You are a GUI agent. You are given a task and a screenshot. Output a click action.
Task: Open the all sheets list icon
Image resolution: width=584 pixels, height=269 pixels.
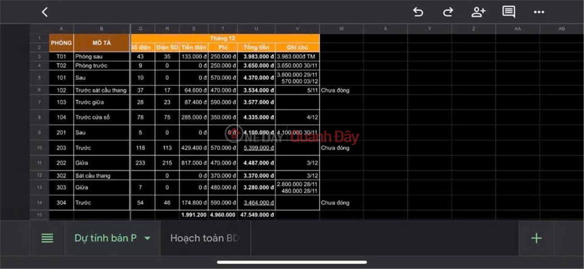[x=47, y=238]
